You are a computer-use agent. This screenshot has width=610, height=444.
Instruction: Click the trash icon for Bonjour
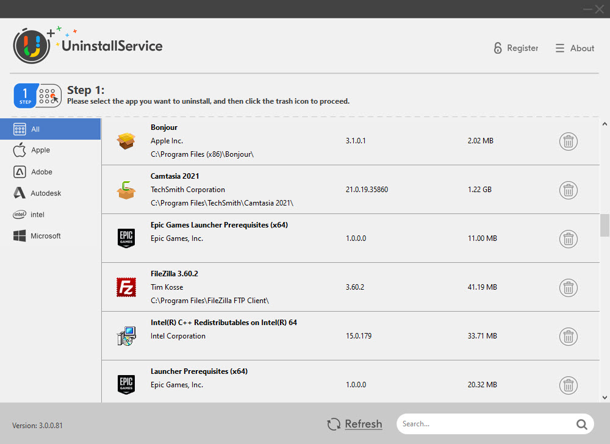click(x=569, y=141)
